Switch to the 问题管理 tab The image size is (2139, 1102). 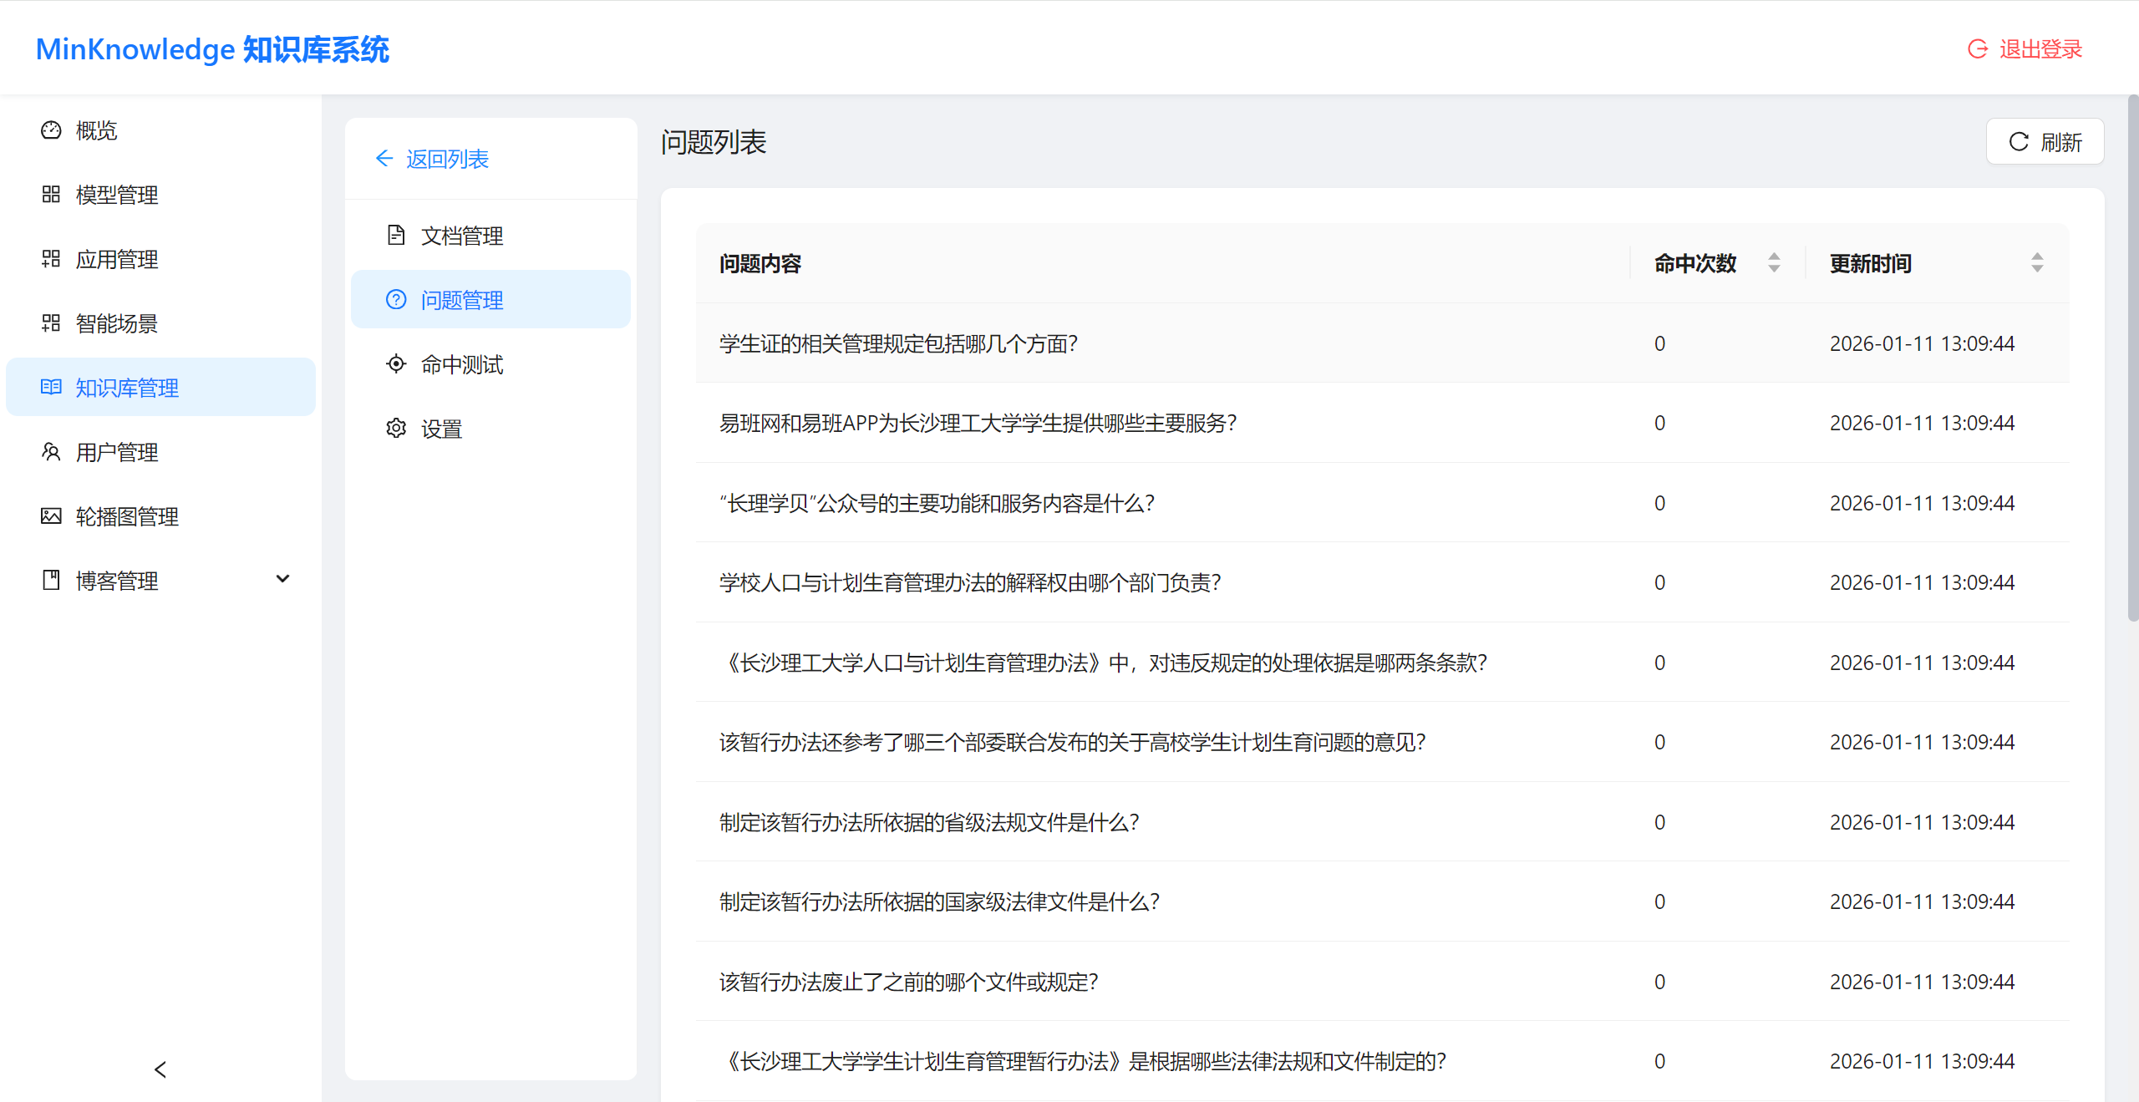click(461, 299)
